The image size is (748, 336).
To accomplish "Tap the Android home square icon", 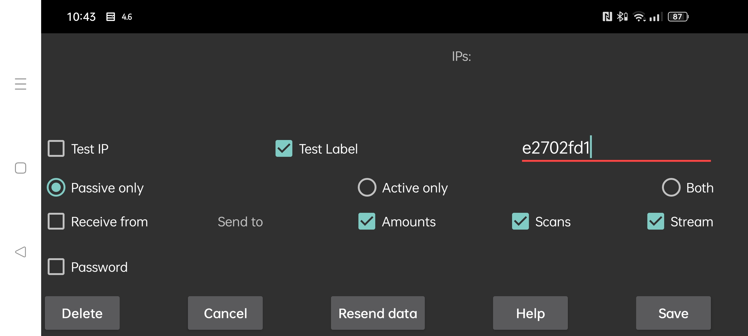I will pyautogui.click(x=21, y=168).
